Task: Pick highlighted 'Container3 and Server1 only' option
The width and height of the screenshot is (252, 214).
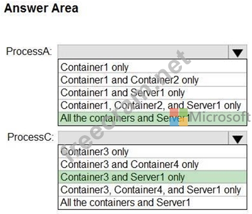Action: tap(152, 177)
